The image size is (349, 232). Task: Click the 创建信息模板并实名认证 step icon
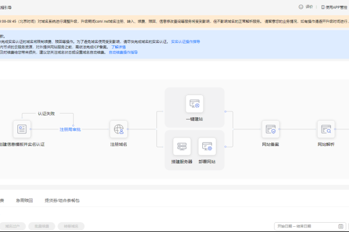pyautogui.click(x=22, y=129)
